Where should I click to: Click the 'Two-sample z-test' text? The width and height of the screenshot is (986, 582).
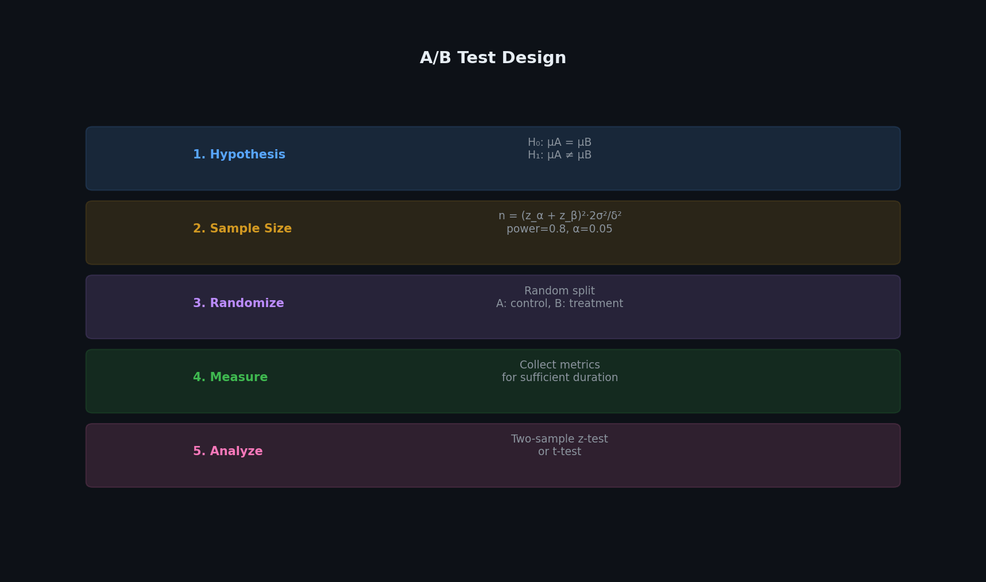tap(559, 439)
